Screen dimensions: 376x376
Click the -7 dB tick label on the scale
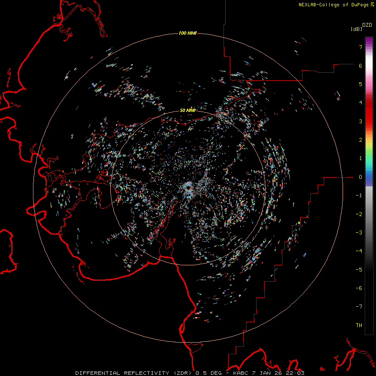point(359,307)
